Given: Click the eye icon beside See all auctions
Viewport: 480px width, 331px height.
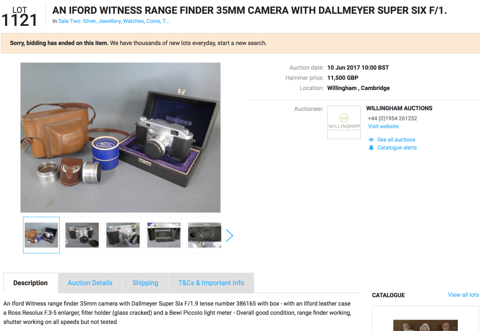Looking at the screenshot, I should point(371,140).
